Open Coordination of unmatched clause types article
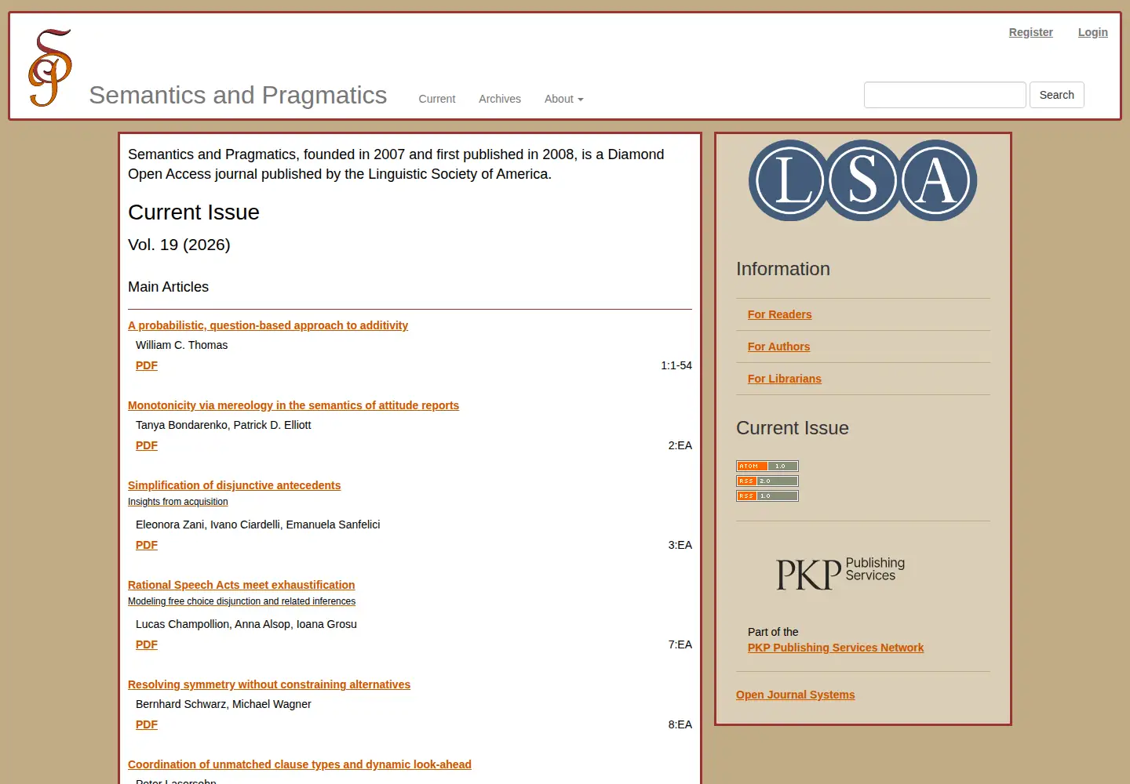The image size is (1130, 784). point(300,764)
